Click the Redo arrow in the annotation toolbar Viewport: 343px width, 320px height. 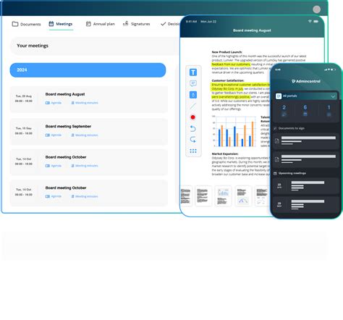point(192,140)
